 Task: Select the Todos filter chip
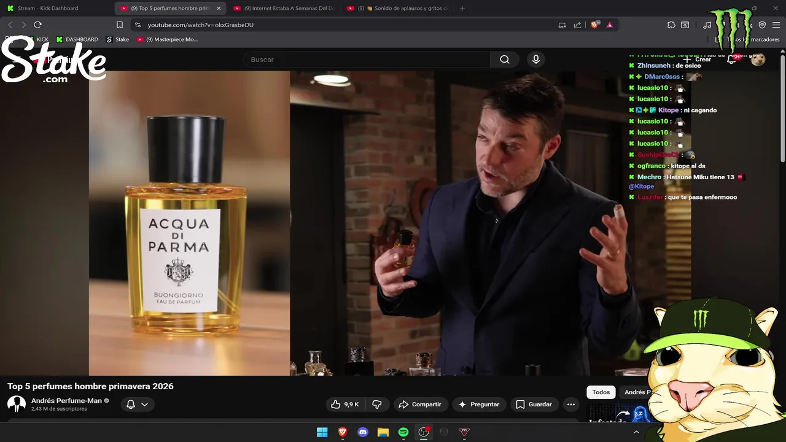[601, 392]
